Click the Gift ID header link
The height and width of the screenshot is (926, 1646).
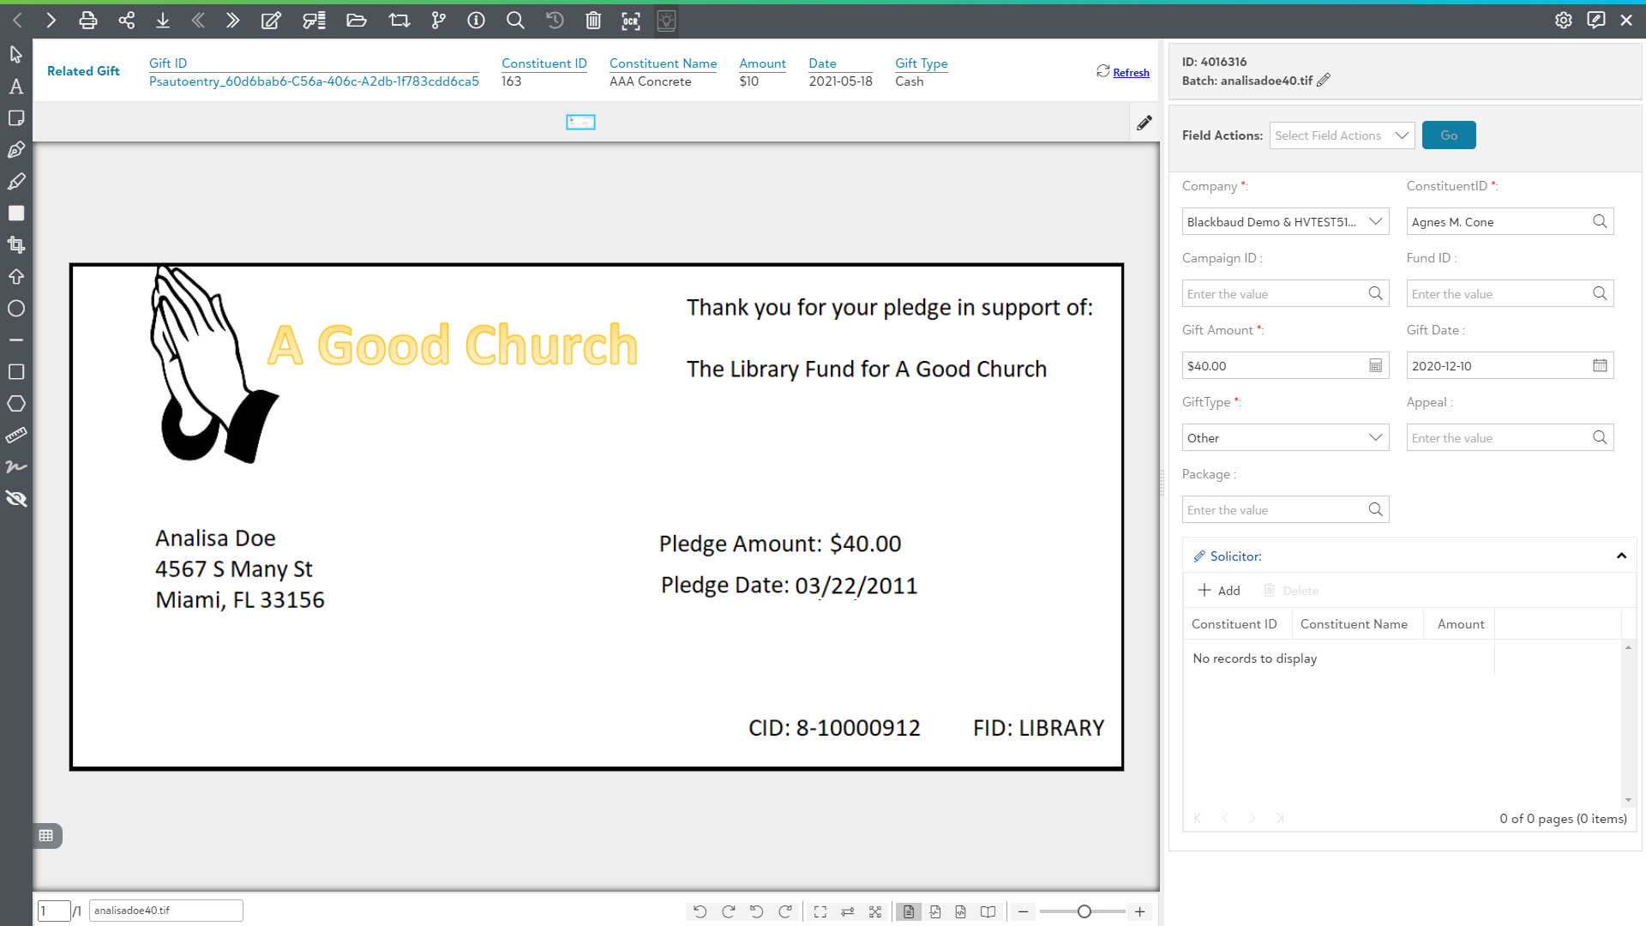168,63
